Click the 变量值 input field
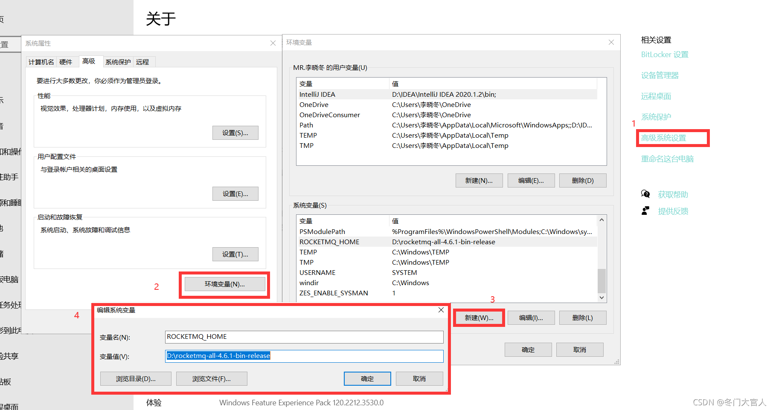 pos(304,356)
